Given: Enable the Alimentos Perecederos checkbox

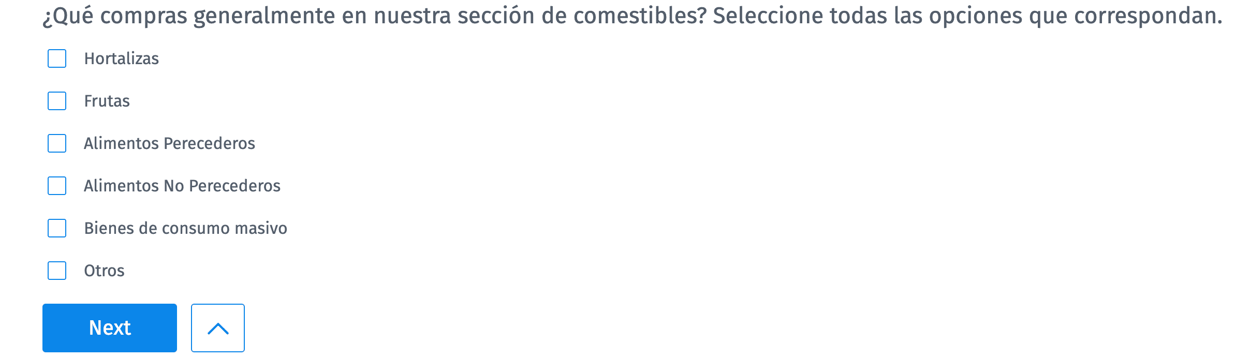Looking at the screenshot, I should [57, 143].
